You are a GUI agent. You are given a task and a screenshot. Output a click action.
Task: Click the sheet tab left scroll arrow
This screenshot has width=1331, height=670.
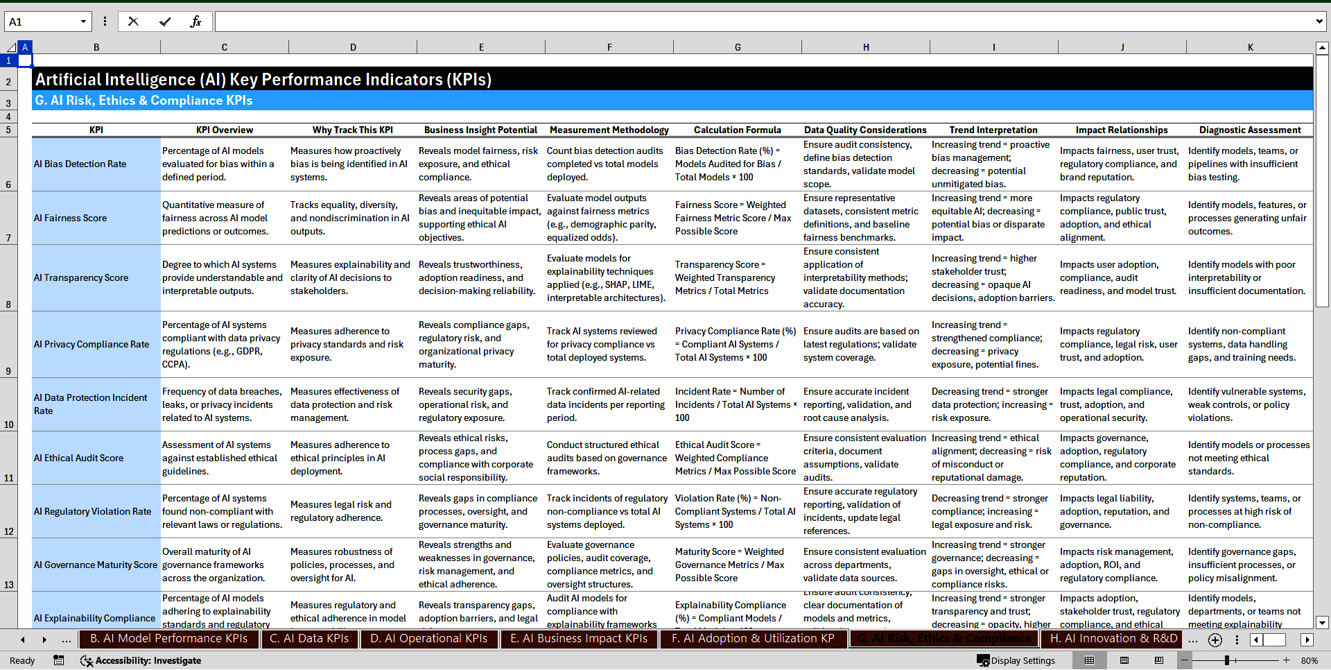(23, 639)
